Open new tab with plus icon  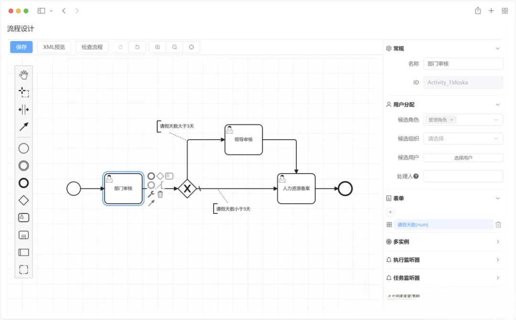click(x=491, y=11)
